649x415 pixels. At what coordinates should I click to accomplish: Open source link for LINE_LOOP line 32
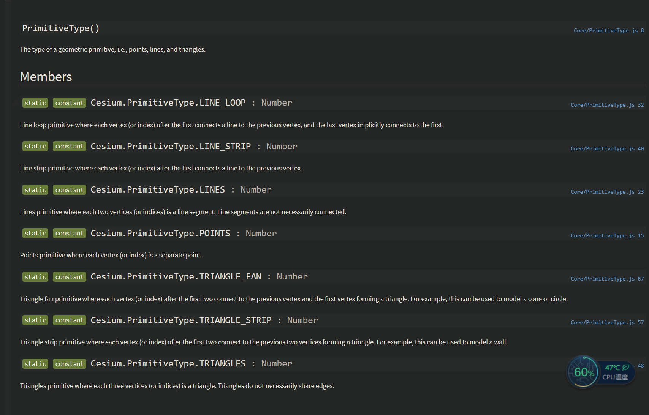coord(607,105)
